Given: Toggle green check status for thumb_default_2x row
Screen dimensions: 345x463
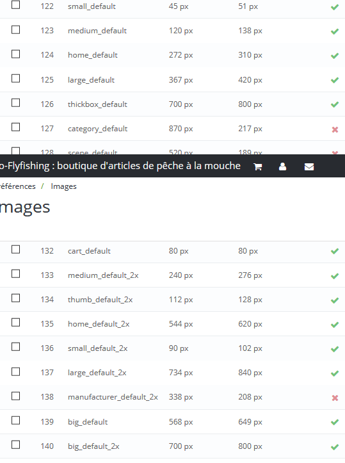Looking at the screenshot, I should (335, 300).
